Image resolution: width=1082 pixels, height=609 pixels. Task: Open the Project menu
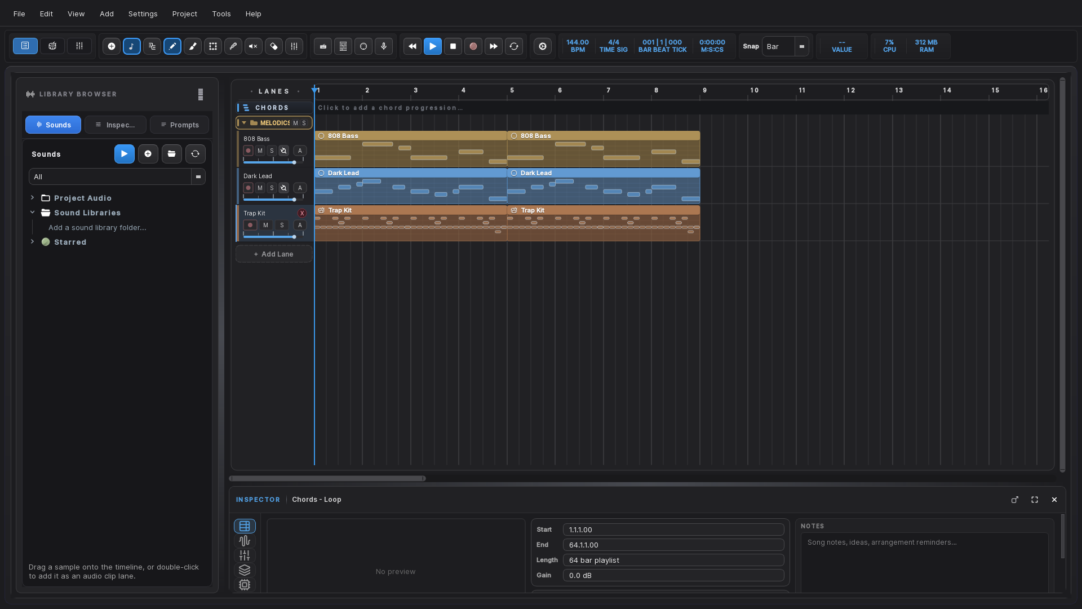(185, 14)
